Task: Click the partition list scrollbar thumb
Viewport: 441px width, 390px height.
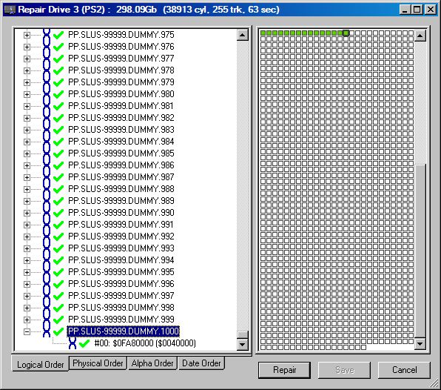Action: tap(243, 334)
